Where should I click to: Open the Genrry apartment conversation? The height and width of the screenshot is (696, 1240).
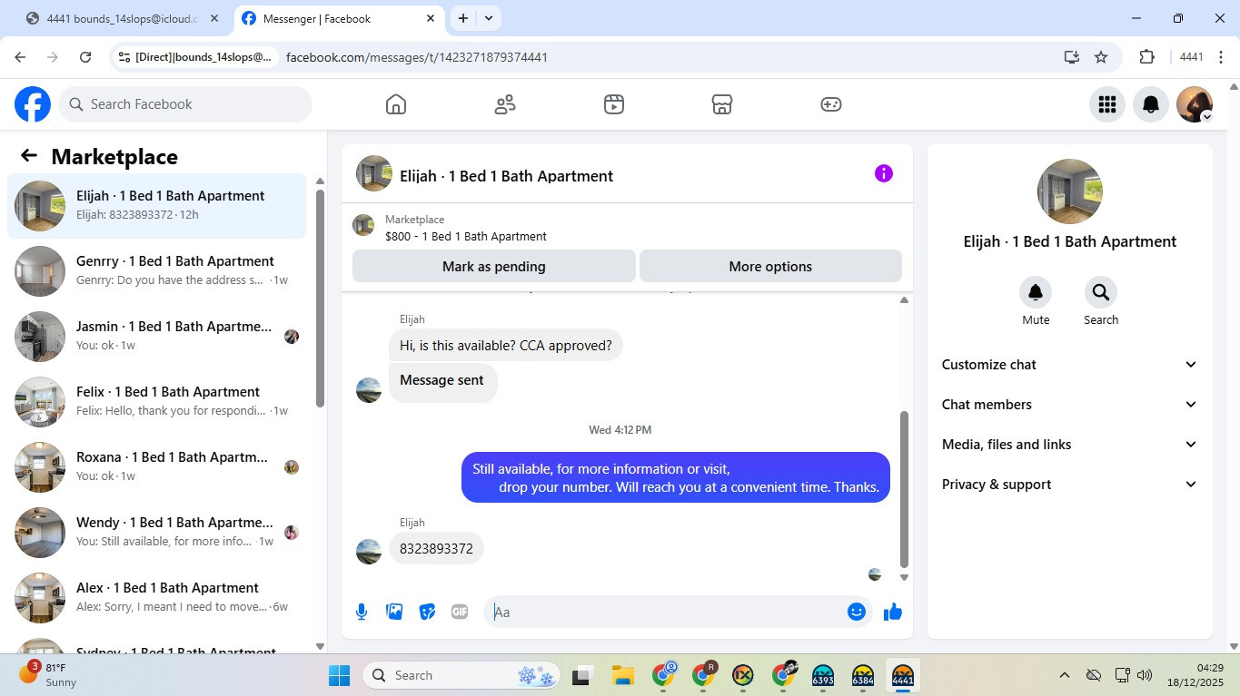(x=157, y=271)
